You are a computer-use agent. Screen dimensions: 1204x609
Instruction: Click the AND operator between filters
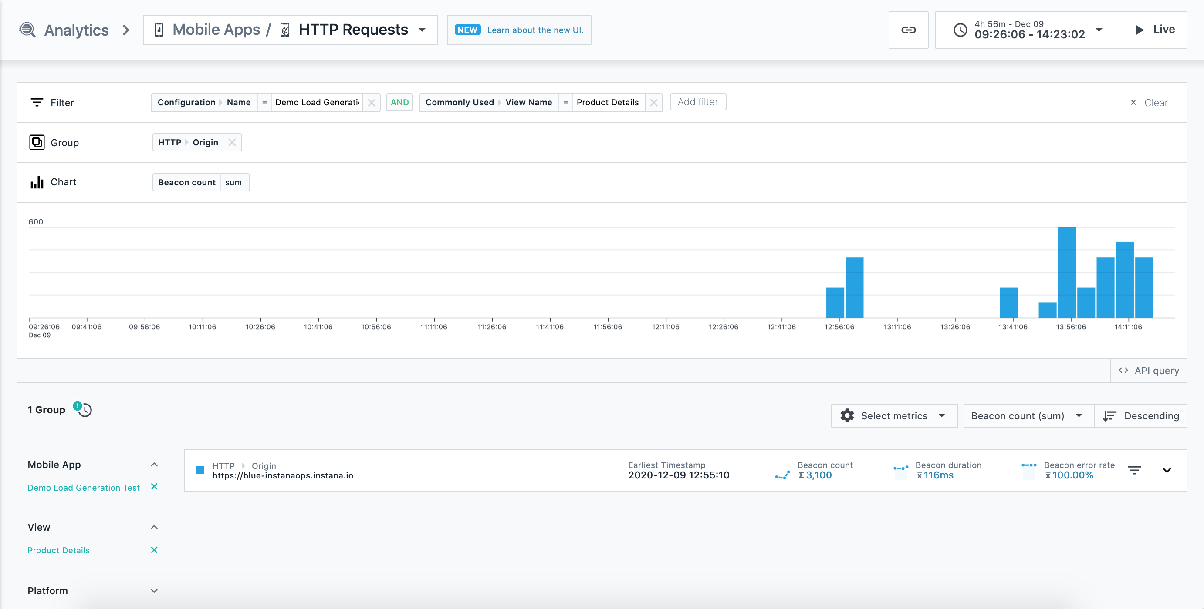tap(399, 103)
